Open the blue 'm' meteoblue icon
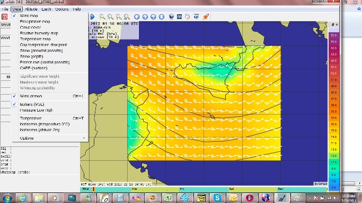Viewport: 362px width, 203px height. [x=179, y=16]
